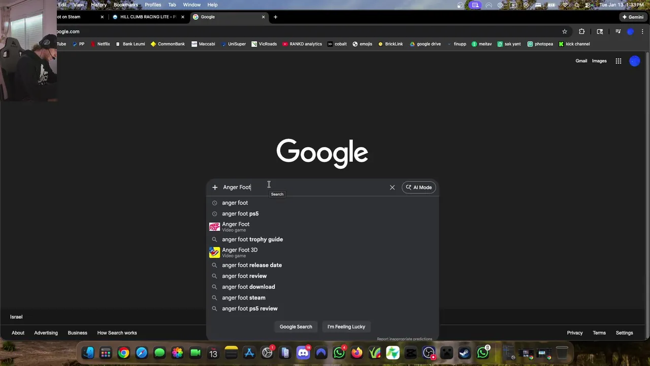Open the BrickLink bookmark
This screenshot has width=650, height=366.
(391, 44)
